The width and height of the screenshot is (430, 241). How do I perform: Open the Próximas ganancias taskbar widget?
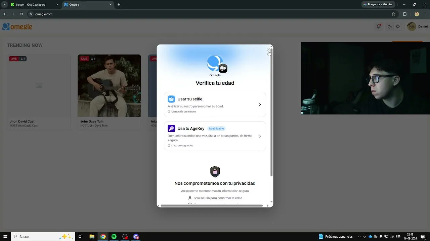pyautogui.click(x=336, y=237)
